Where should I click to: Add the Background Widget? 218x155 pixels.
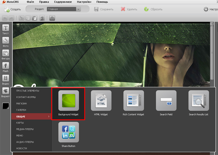tap(68, 101)
